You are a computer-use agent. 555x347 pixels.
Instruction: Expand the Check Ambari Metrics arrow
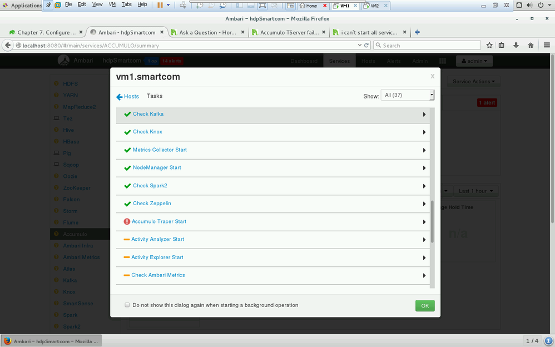[x=424, y=275]
